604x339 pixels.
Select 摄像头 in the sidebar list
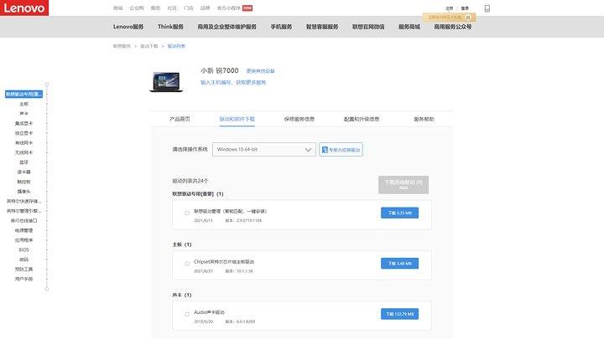(23, 192)
